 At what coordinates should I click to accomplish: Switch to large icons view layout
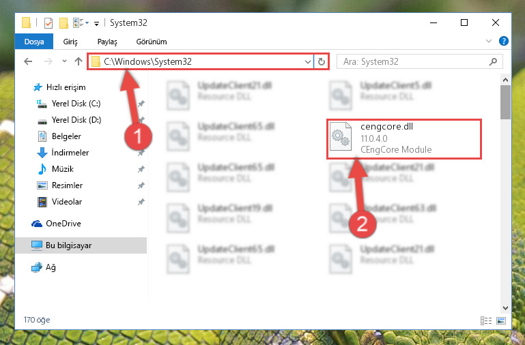501,320
